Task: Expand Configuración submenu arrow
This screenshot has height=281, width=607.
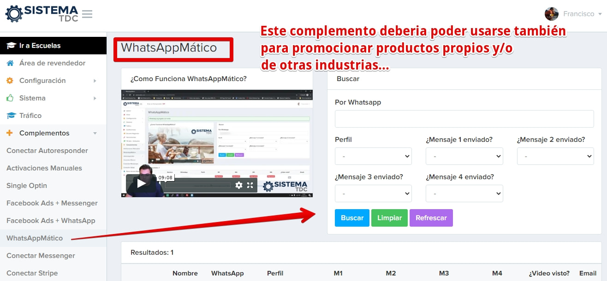Action: point(95,81)
